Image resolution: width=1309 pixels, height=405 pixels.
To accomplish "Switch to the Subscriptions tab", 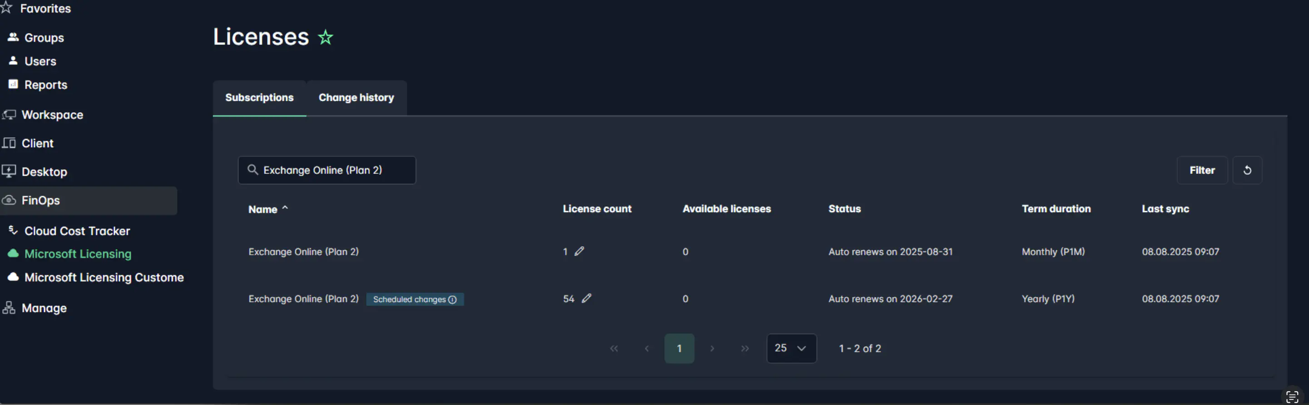I will coord(259,98).
